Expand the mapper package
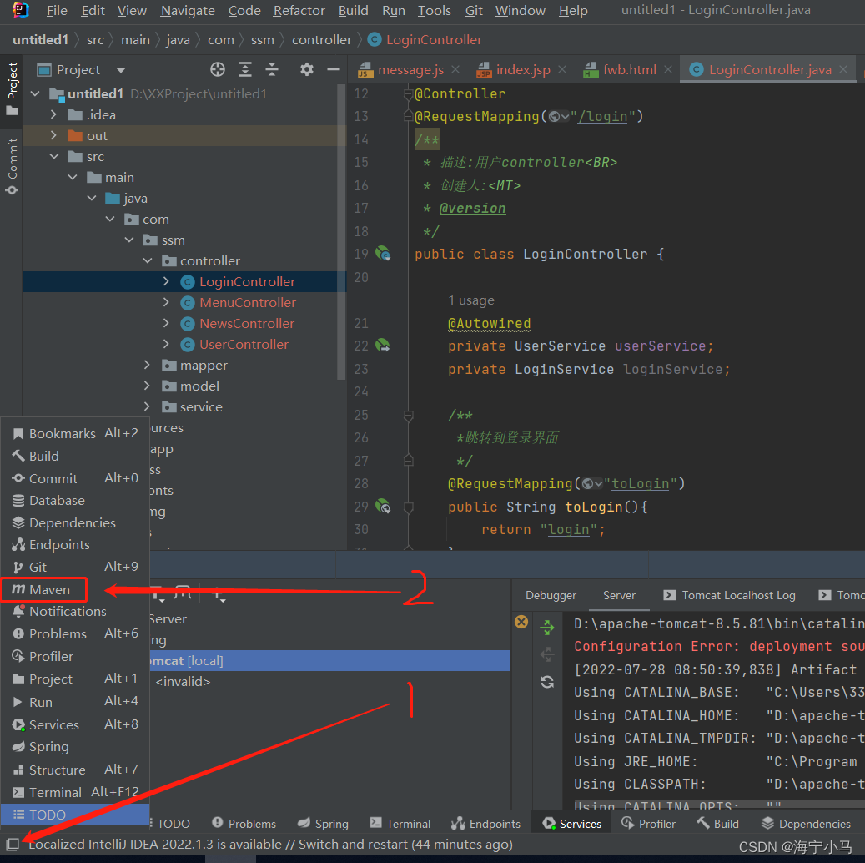 pyautogui.click(x=147, y=365)
